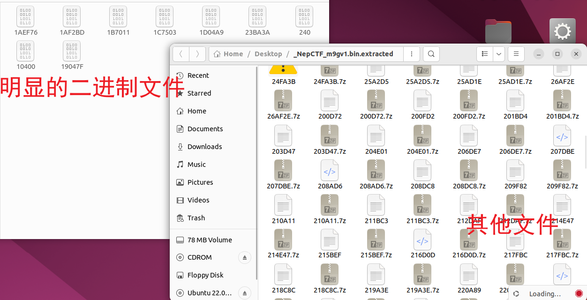Select the 26AF2E.7z archive file
The height and width of the screenshot is (300, 587).
pos(283,105)
